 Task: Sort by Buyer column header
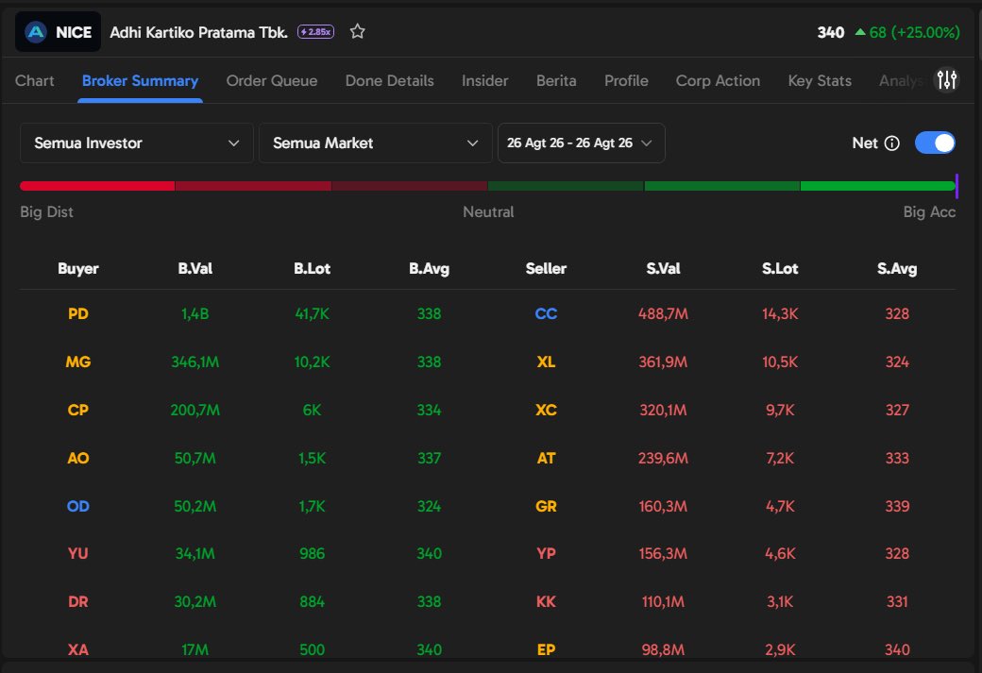(x=78, y=269)
